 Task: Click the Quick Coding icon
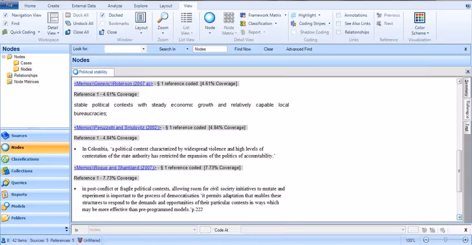(x=5, y=32)
